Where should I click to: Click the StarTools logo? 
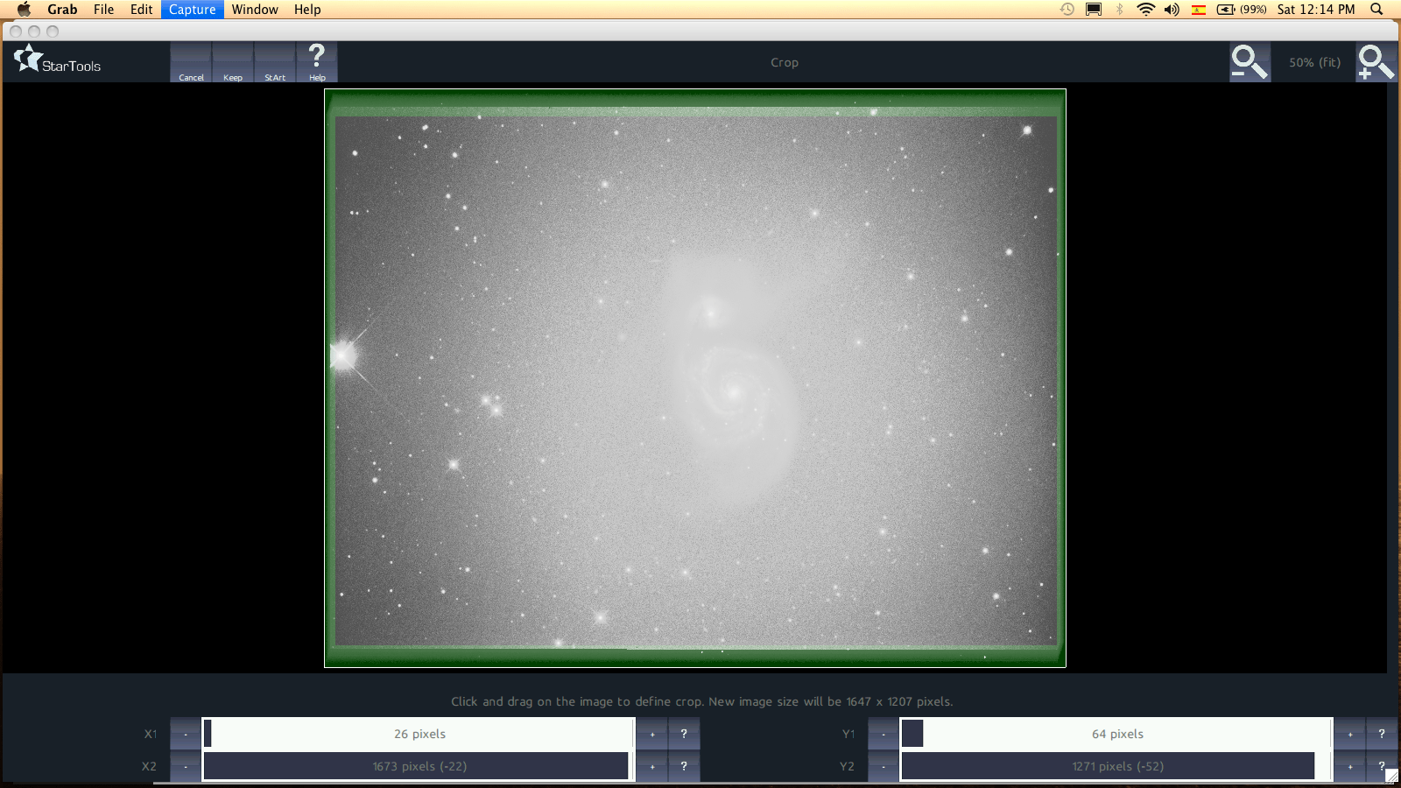58,61
